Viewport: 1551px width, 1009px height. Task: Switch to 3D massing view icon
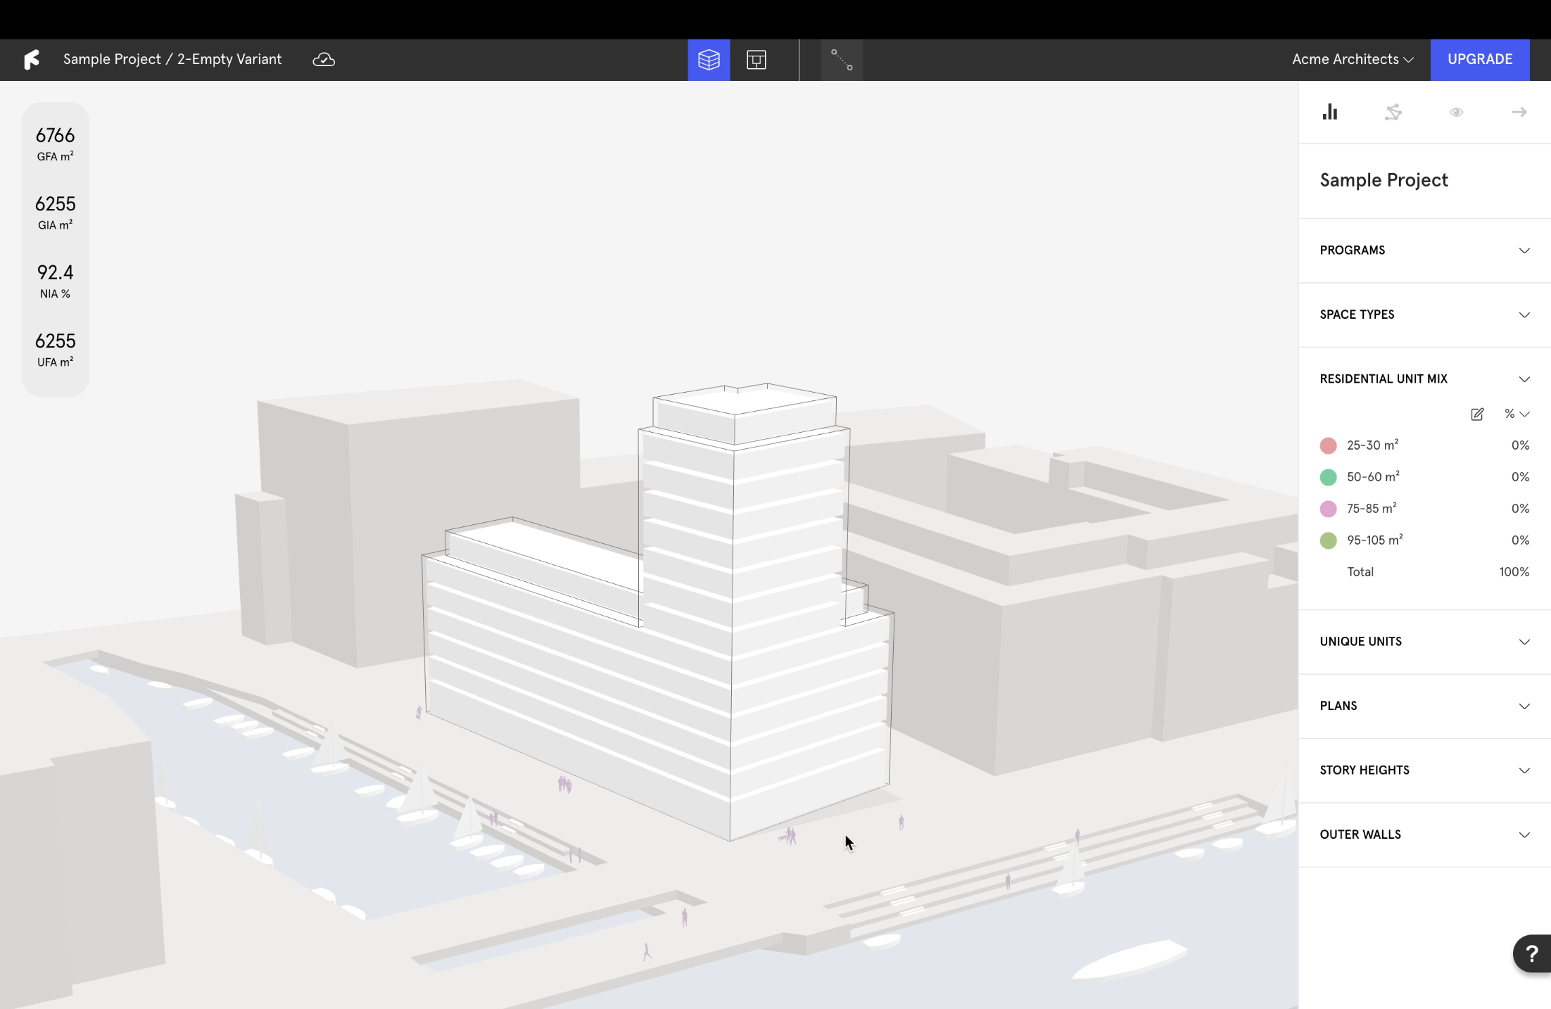click(709, 60)
